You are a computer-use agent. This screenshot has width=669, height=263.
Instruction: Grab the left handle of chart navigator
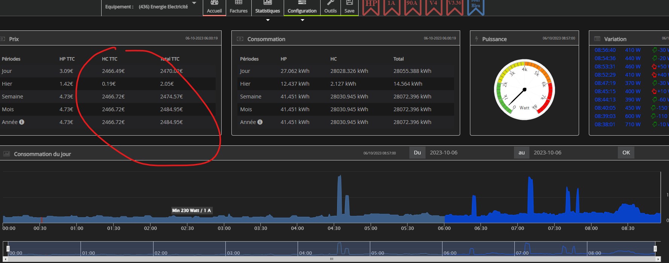pyautogui.click(x=8, y=249)
